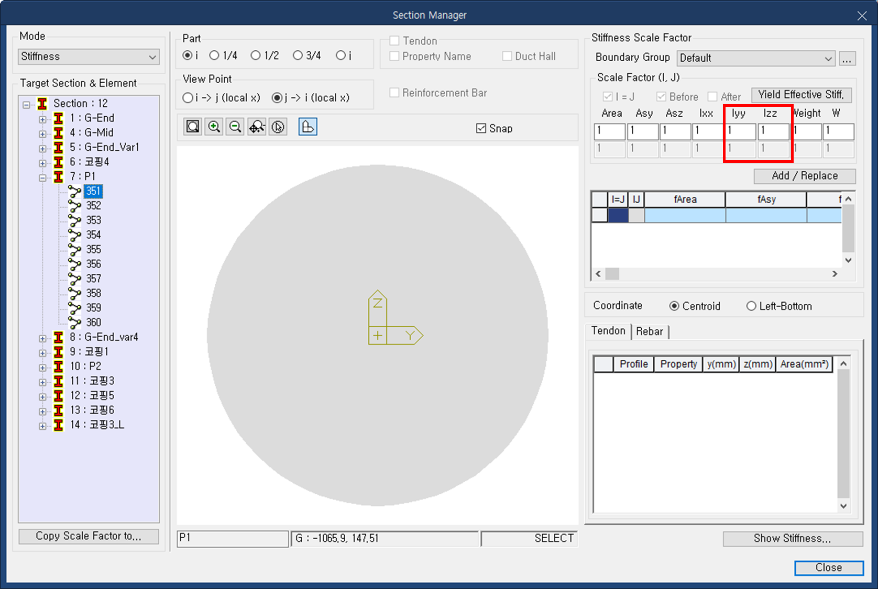Select the 1/2 Part radio button
This screenshot has height=589, width=878.
256,55
